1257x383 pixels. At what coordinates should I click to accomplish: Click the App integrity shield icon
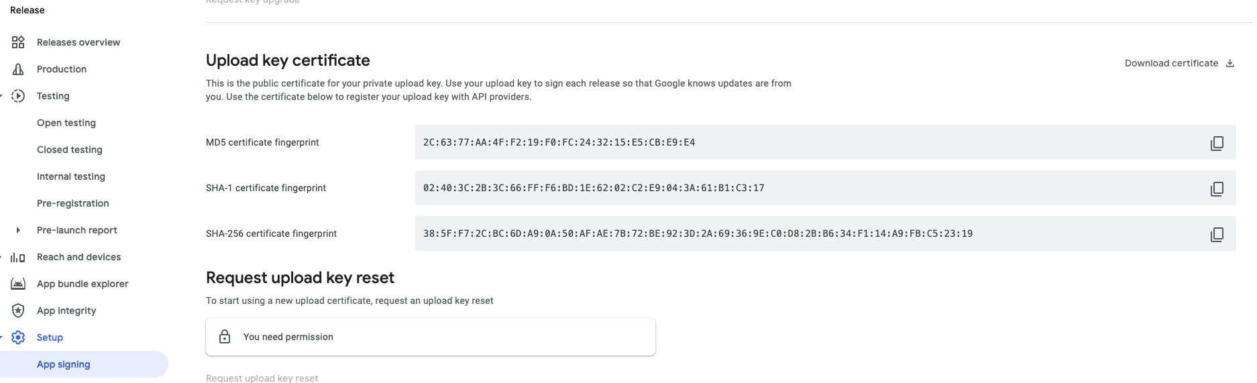(18, 311)
